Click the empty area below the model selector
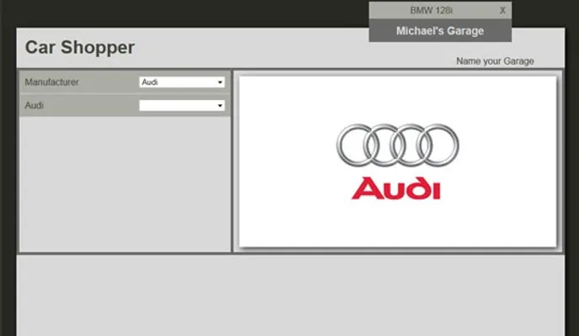 click(x=125, y=185)
